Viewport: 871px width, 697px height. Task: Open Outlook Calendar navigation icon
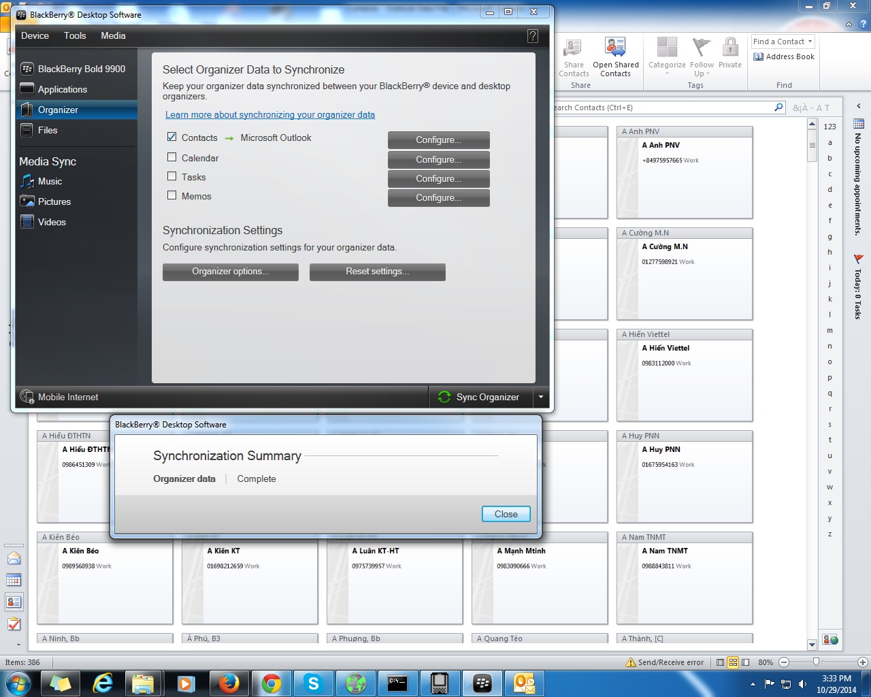tap(14, 580)
